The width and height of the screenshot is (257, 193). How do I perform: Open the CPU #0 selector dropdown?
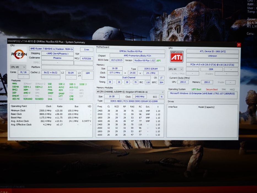click(18, 67)
